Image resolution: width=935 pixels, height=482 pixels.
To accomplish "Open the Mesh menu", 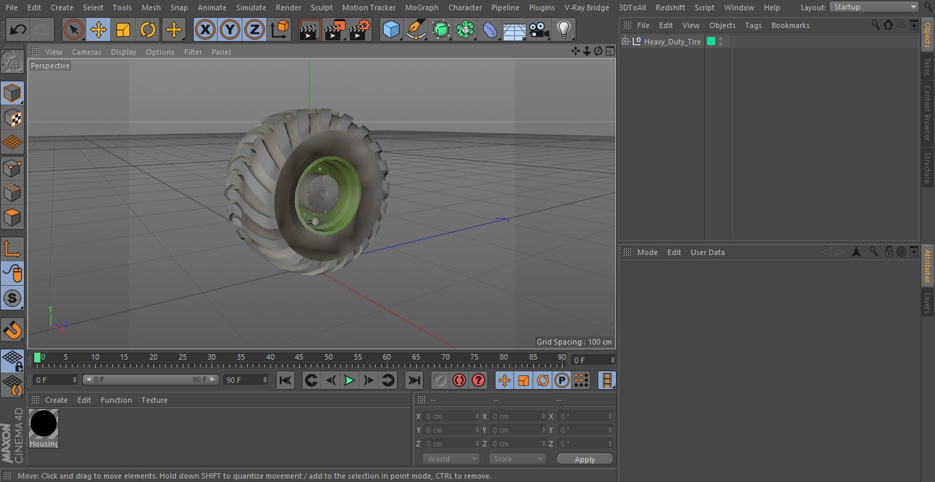I will click(151, 8).
